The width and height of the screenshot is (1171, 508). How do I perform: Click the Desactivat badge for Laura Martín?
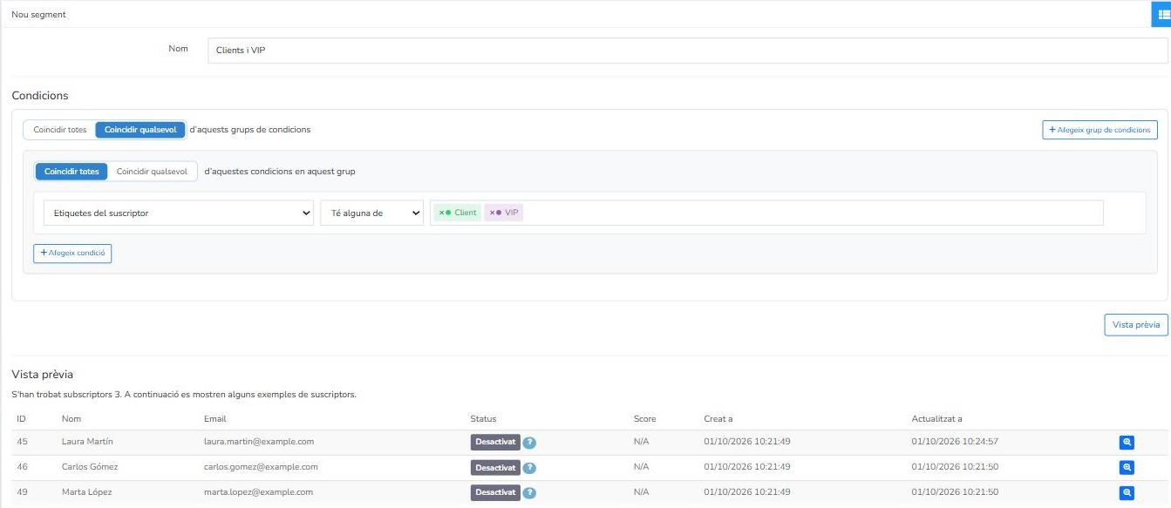coord(495,443)
